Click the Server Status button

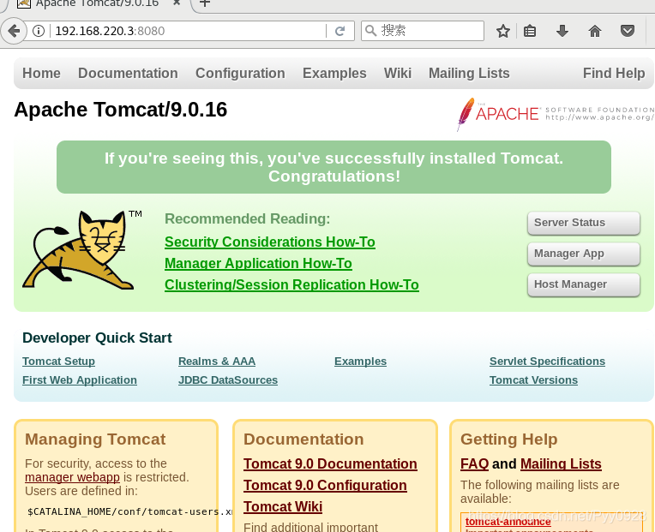tap(584, 223)
